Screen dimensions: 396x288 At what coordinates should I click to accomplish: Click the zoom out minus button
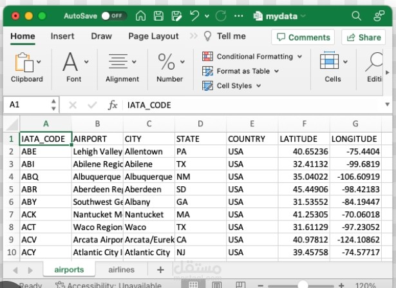(261, 285)
